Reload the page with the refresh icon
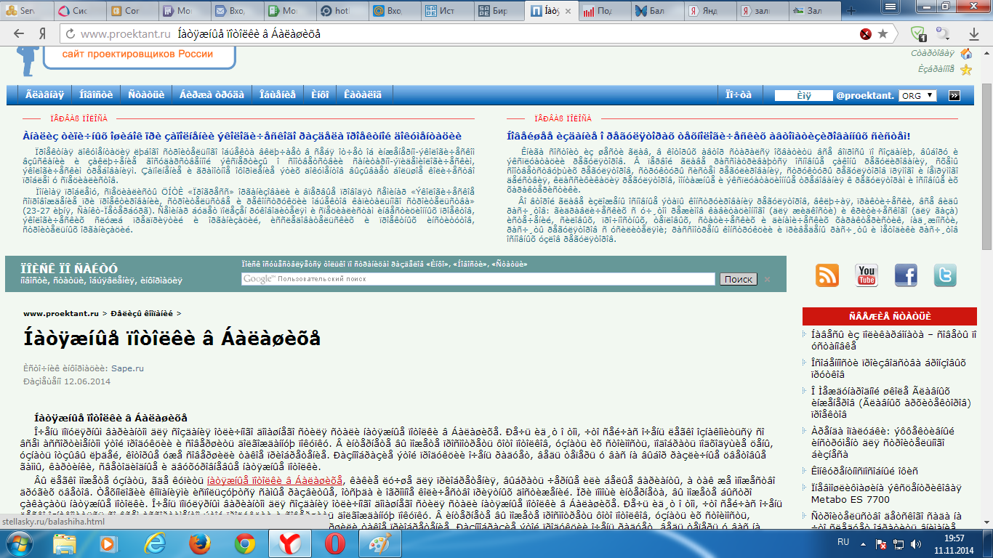The image size is (993, 558). click(70, 34)
